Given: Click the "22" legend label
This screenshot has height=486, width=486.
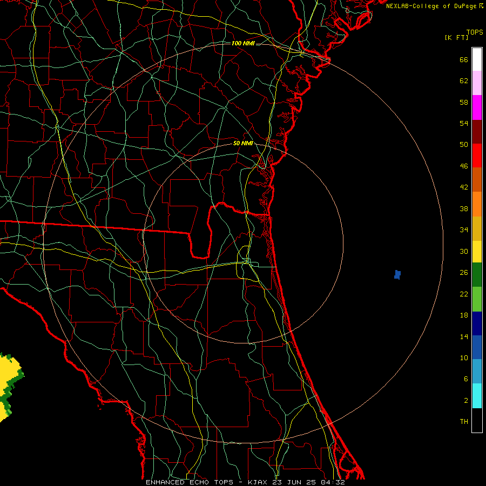Looking at the screenshot, I should coord(464,294).
